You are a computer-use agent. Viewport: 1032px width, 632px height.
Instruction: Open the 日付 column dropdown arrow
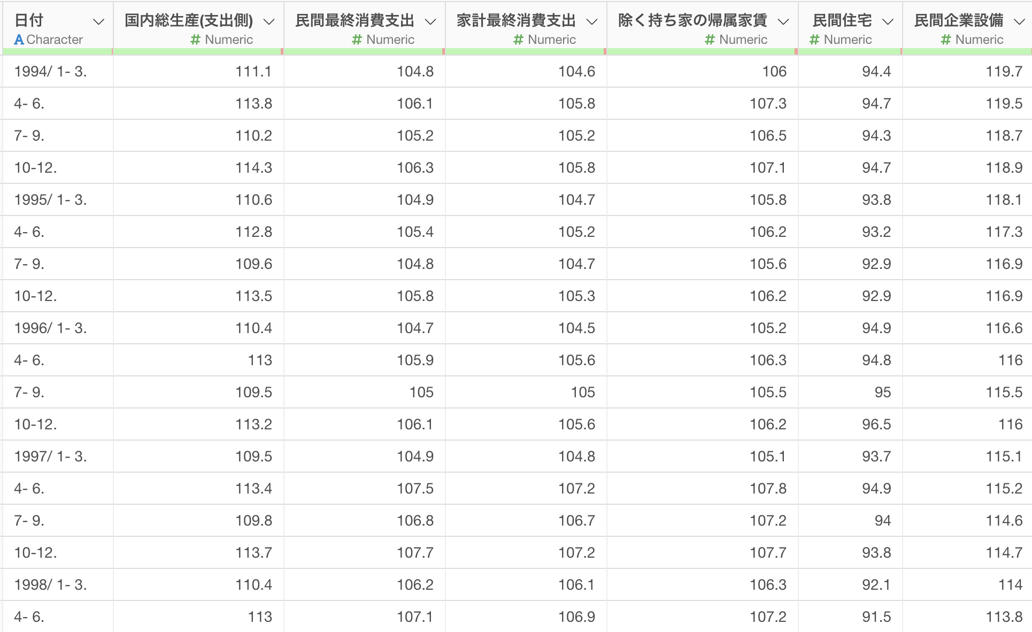pyautogui.click(x=98, y=22)
